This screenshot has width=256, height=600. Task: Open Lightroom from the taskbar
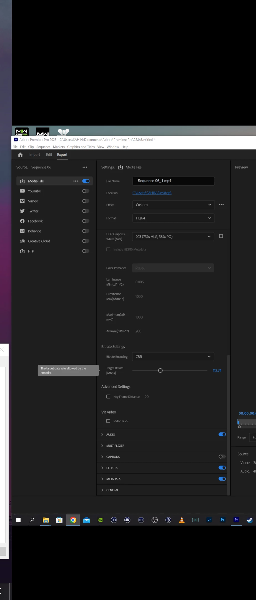pyautogui.click(x=209, y=520)
